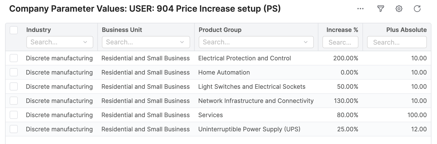This screenshot has height=144, width=437.
Task: Sort by the Industry column header
Action: (x=39, y=30)
